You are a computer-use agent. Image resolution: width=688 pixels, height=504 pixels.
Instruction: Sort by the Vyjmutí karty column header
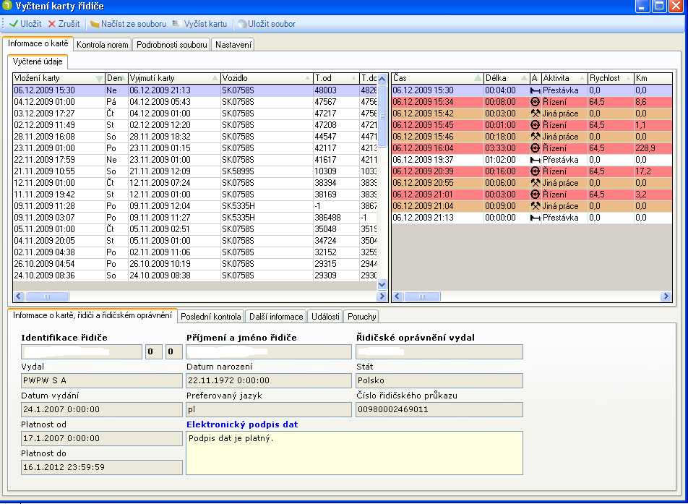pos(174,78)
